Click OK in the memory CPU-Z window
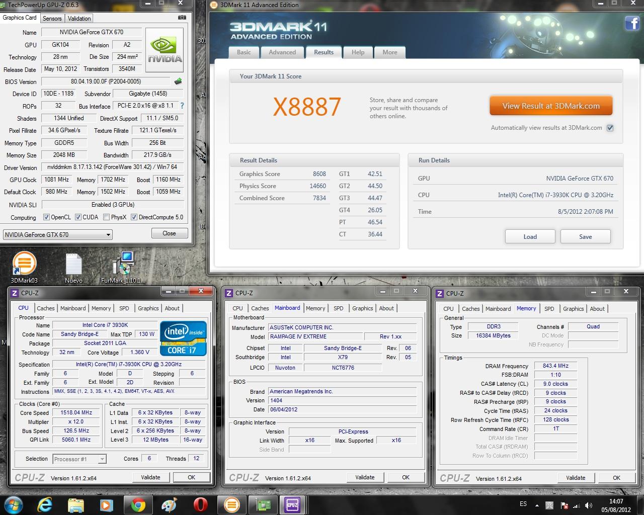This screenshot has width=644, height=515. coord(616,478)
